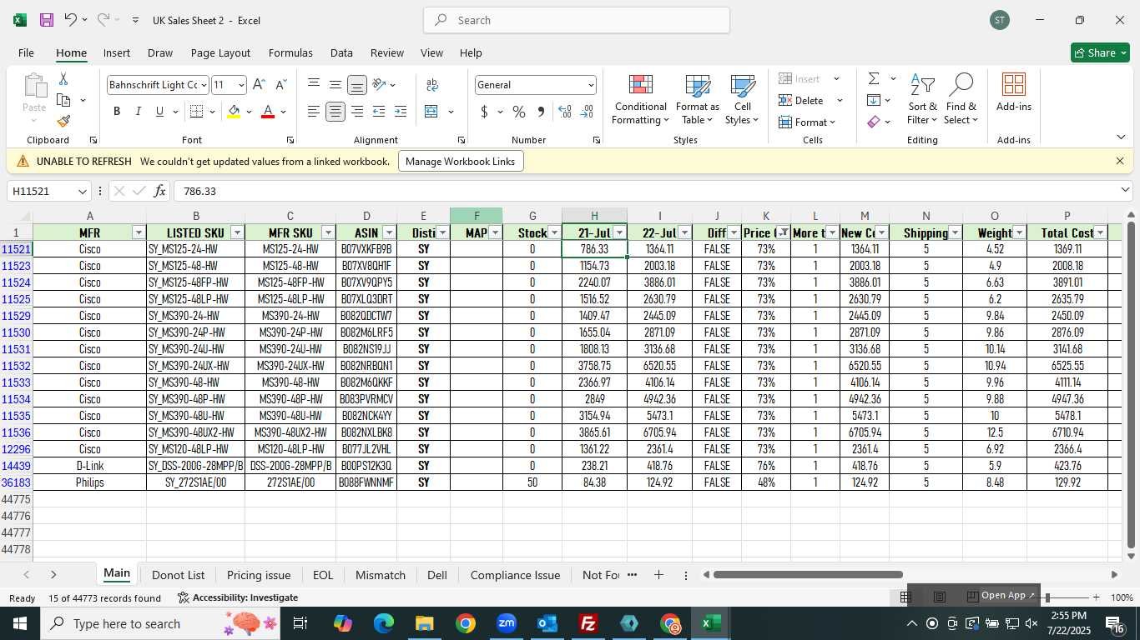Click the Format Painter brush icon
The height and width of the screenshot is (640, 1140).
pos(63,122)
